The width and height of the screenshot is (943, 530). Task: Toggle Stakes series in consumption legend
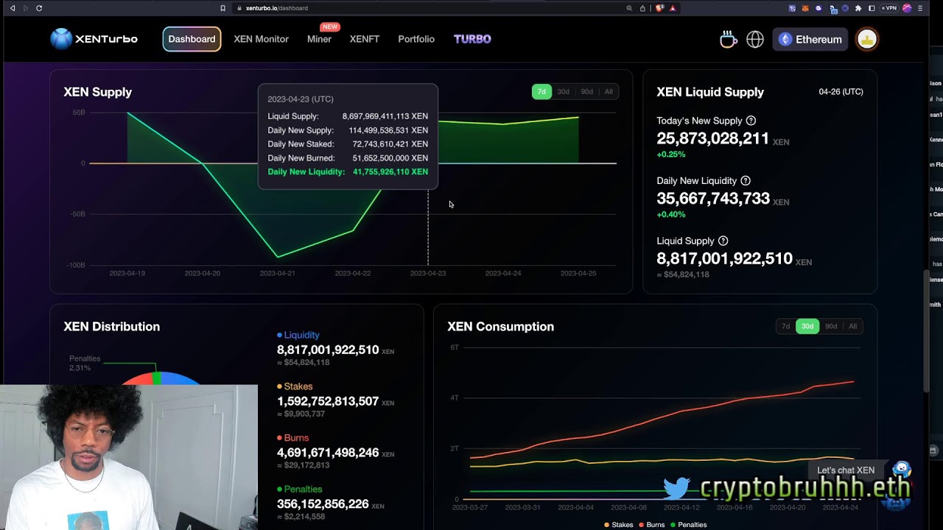click(619, 525)
